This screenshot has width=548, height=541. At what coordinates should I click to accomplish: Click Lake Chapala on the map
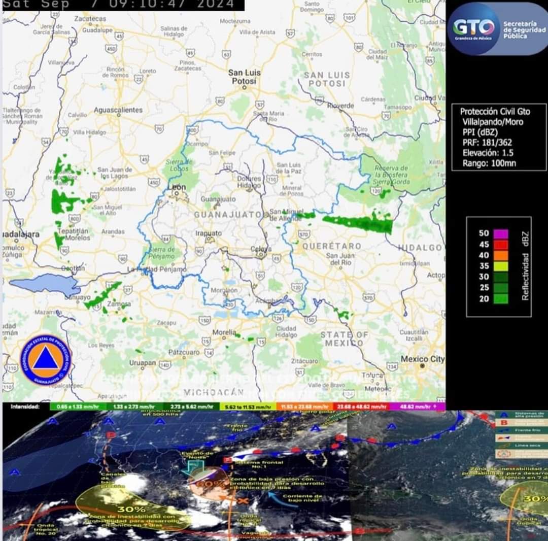click(44, 284)
